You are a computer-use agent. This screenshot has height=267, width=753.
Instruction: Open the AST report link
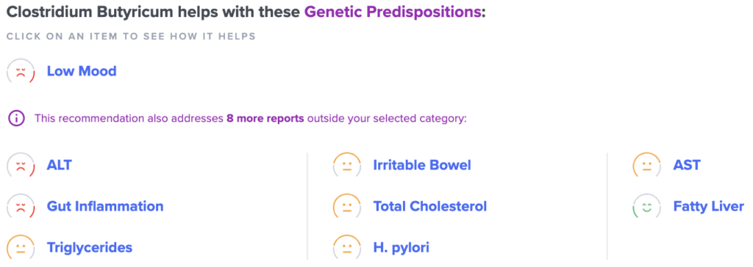pyautogui.click(x=687, y=165)
